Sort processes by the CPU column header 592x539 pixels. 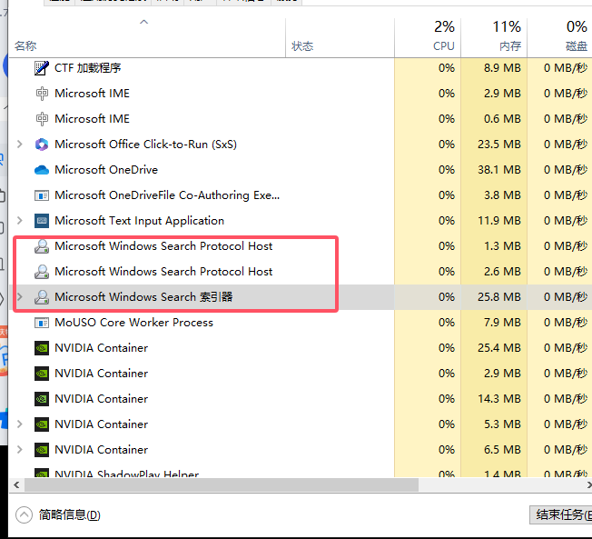click(x=428, y=38)
